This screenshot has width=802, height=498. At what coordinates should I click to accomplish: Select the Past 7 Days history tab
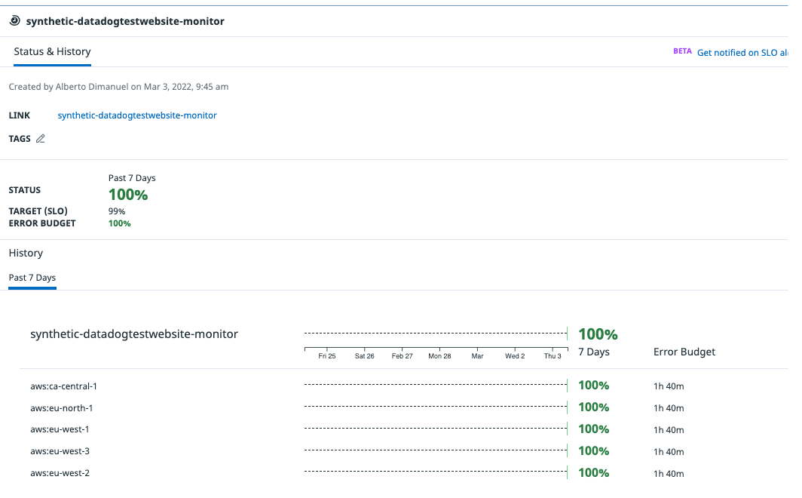point(32,278)
